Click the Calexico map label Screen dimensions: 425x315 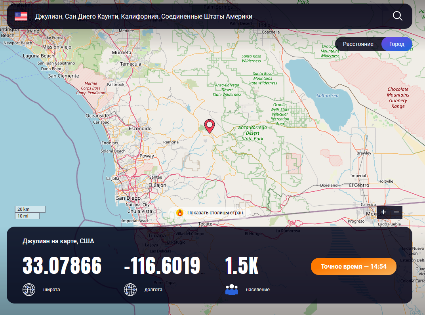pyautogui.click(x=368, y=204)
